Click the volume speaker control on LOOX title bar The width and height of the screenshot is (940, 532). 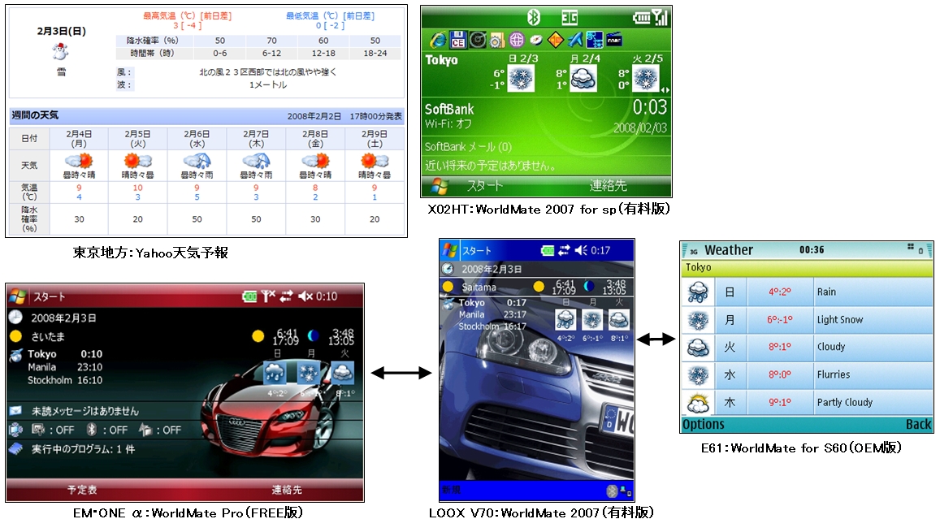(579, 249)
